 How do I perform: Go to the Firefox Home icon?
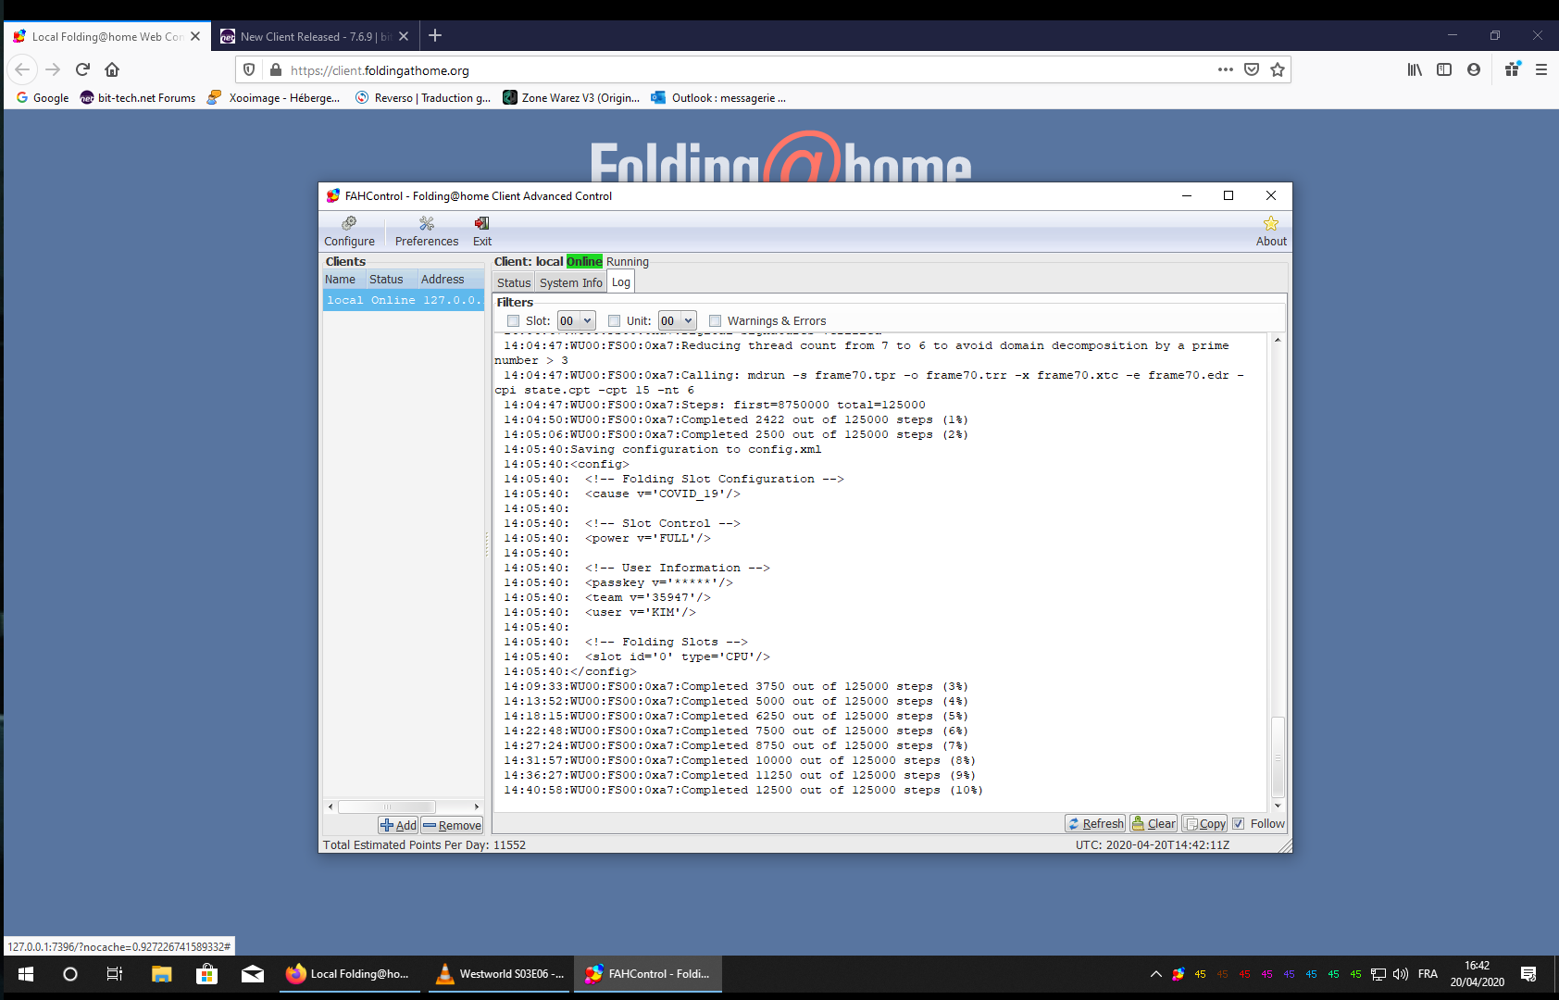(112, 69)
